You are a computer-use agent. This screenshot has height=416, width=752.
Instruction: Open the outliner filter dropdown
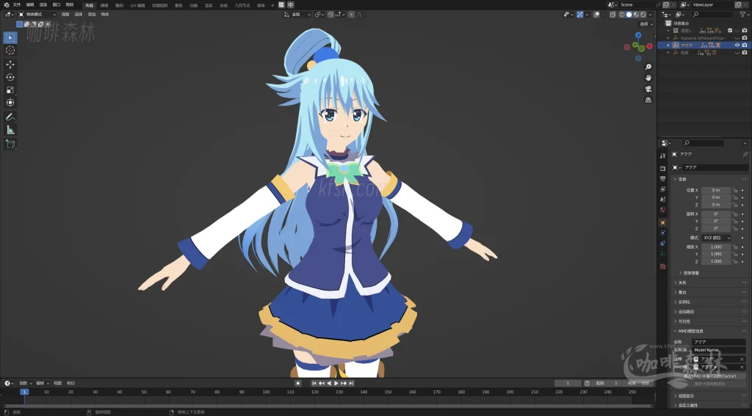coord(744,15)
